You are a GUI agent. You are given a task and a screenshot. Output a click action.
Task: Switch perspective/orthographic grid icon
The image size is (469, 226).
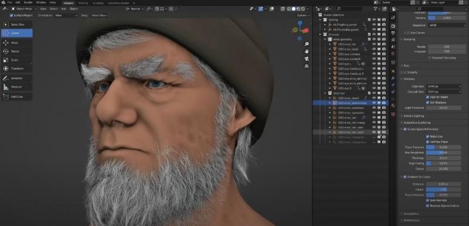pos(307,66)
